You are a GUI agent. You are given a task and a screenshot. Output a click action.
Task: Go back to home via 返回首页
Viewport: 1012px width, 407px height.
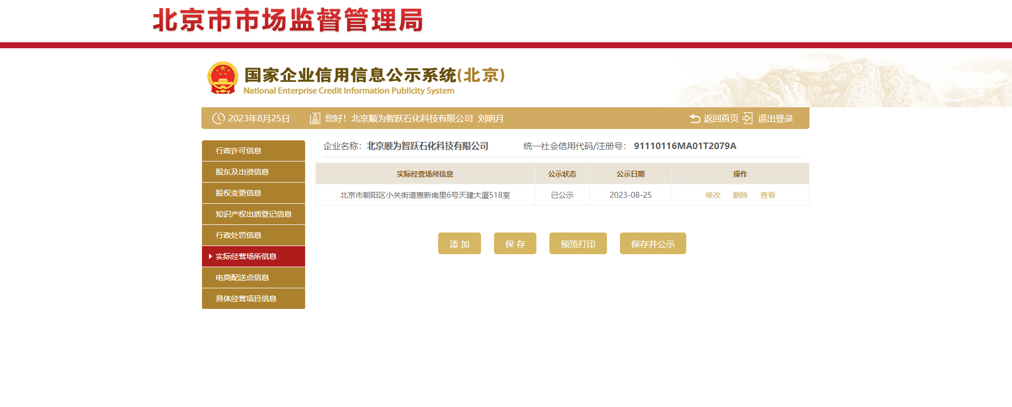(x=721, y=118)
